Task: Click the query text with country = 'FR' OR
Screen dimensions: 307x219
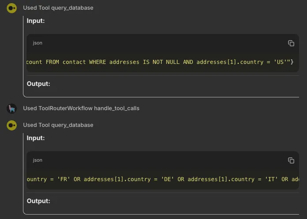Action: [x=163, y=179]
